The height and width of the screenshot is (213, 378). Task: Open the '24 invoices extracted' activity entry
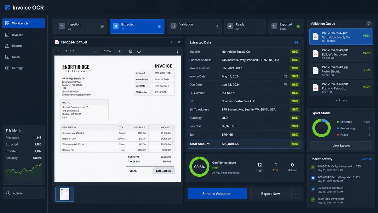point(341,190)
